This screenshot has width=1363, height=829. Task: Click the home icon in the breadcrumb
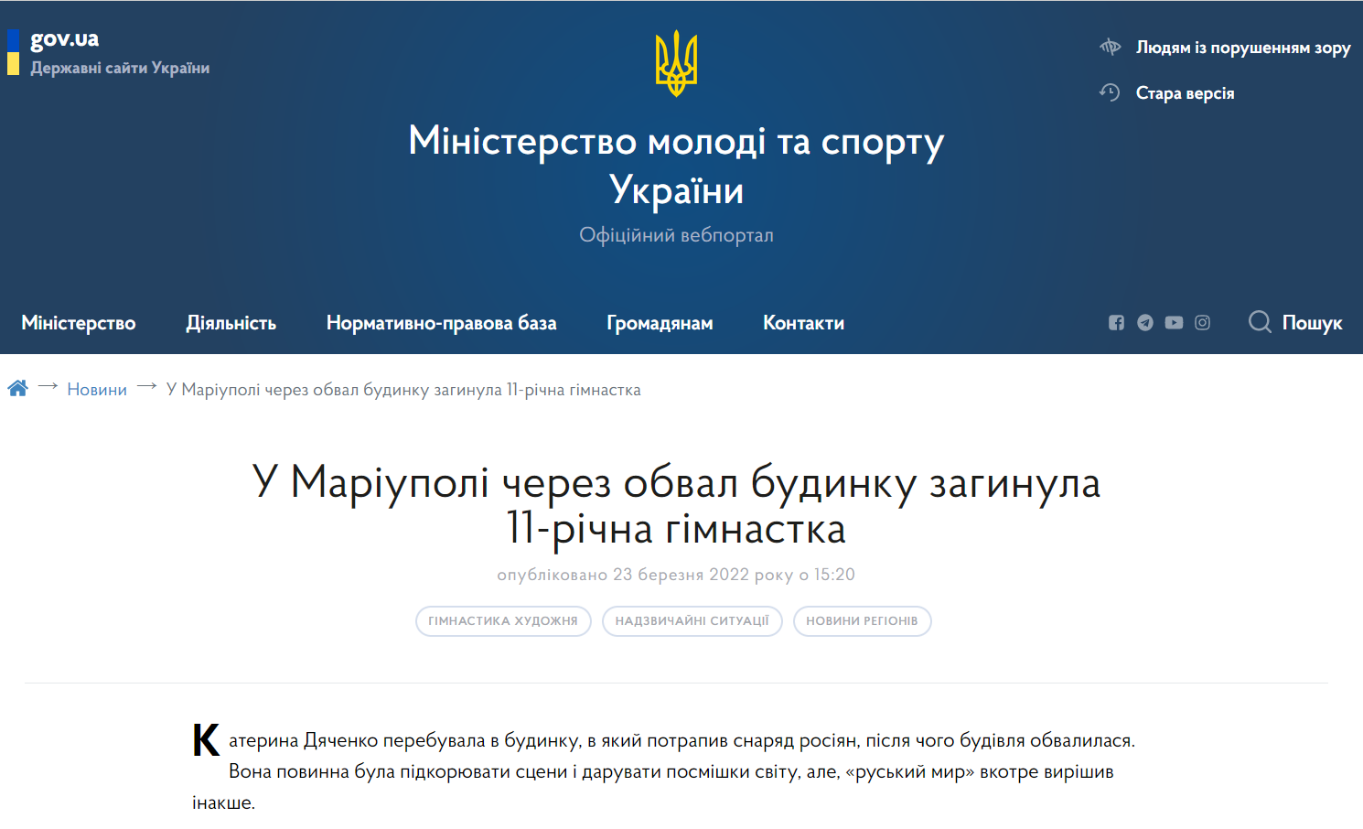tap(17, 387)
